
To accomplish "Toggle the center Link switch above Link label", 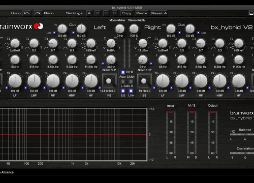I will 131,91.
